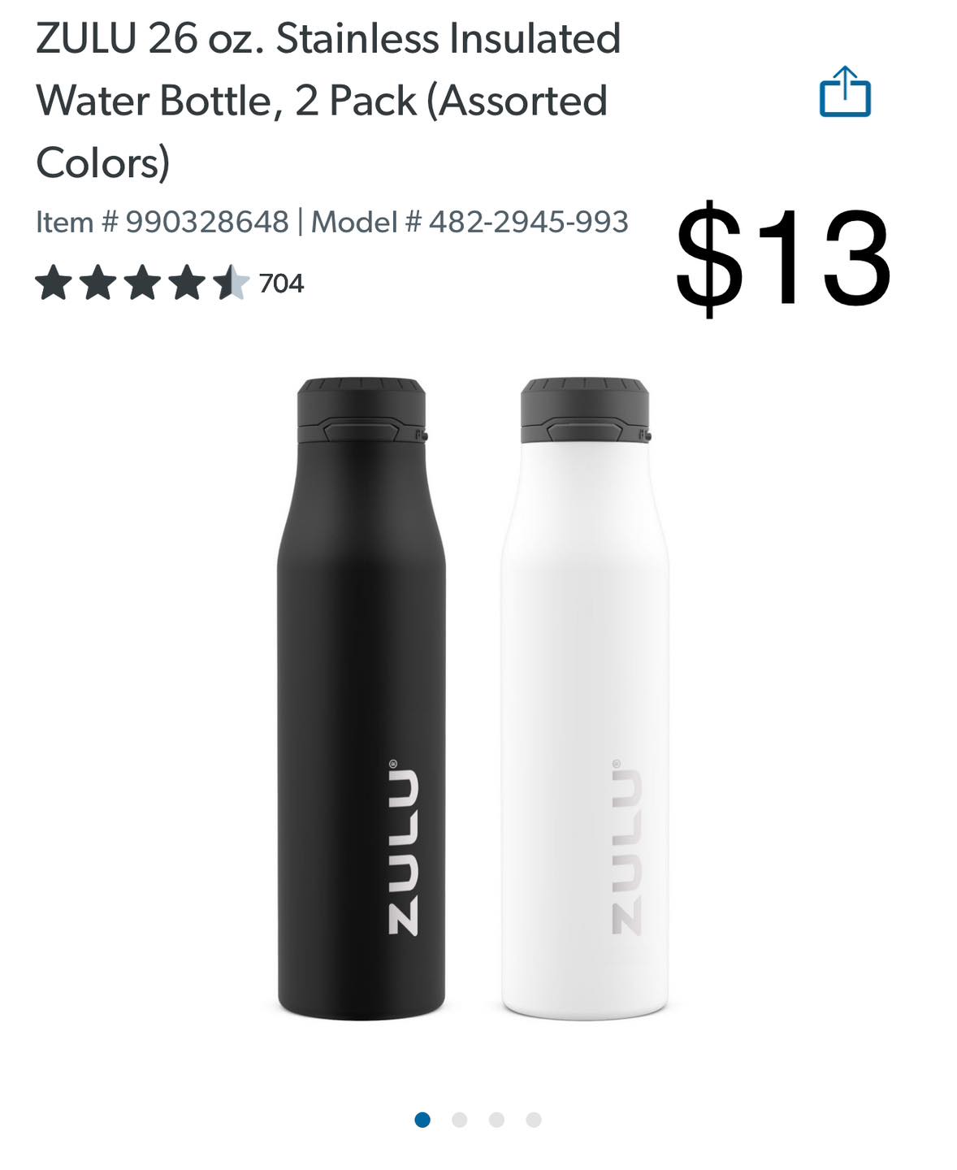Click the second rating star
Screen dimensions: 957x1170
(98, 283)
